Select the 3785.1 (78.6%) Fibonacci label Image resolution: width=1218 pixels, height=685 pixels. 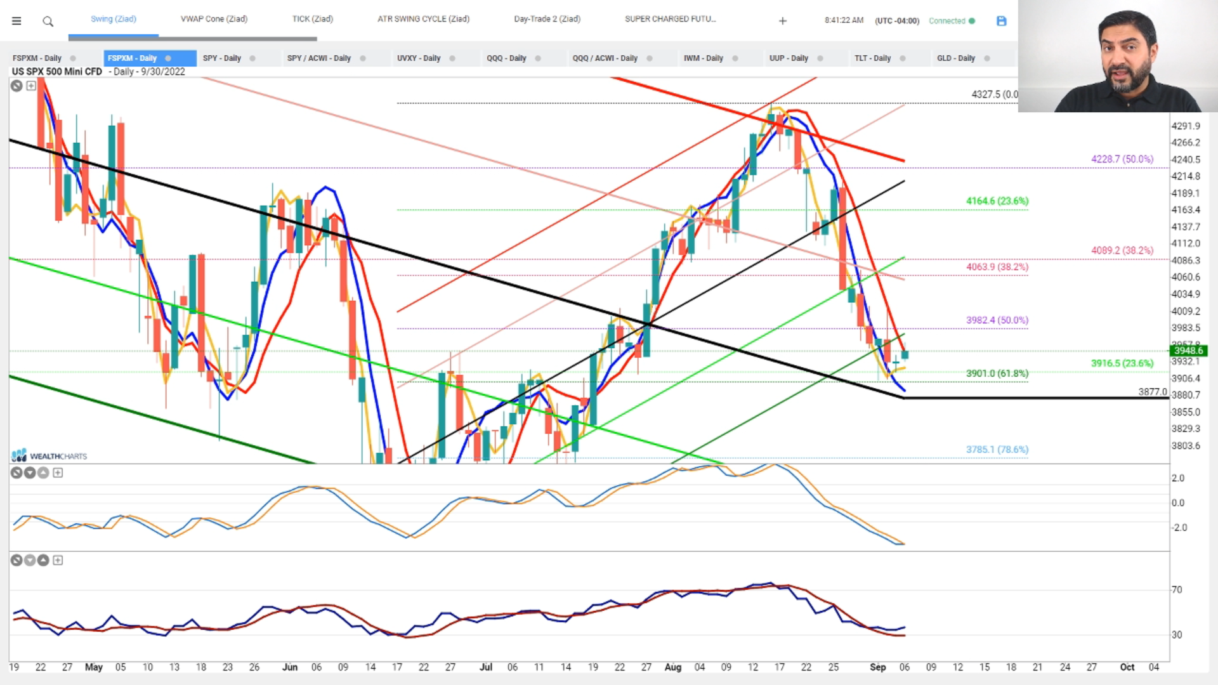pos(997,450)
